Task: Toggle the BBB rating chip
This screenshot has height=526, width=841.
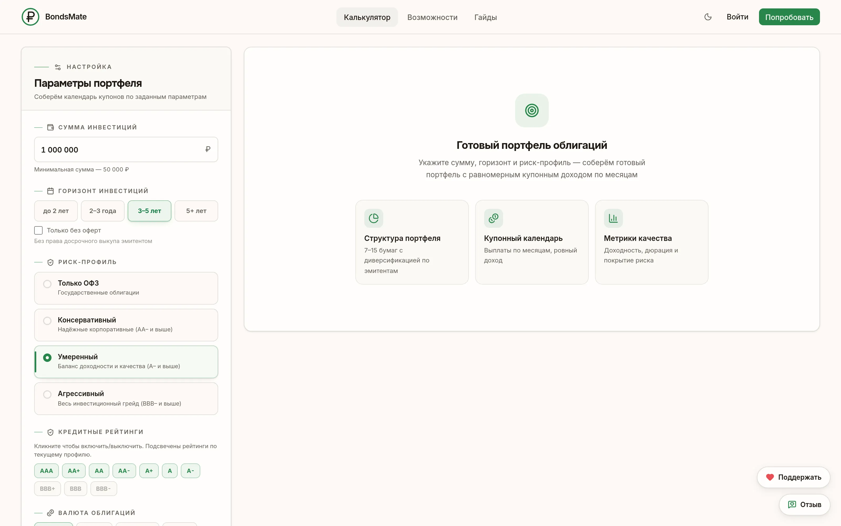Action: [75, 488]
